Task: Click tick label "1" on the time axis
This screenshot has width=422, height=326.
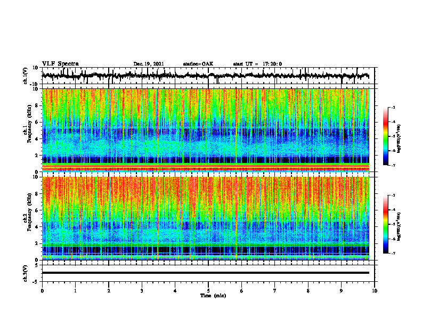Action: [x=75, y=291]
